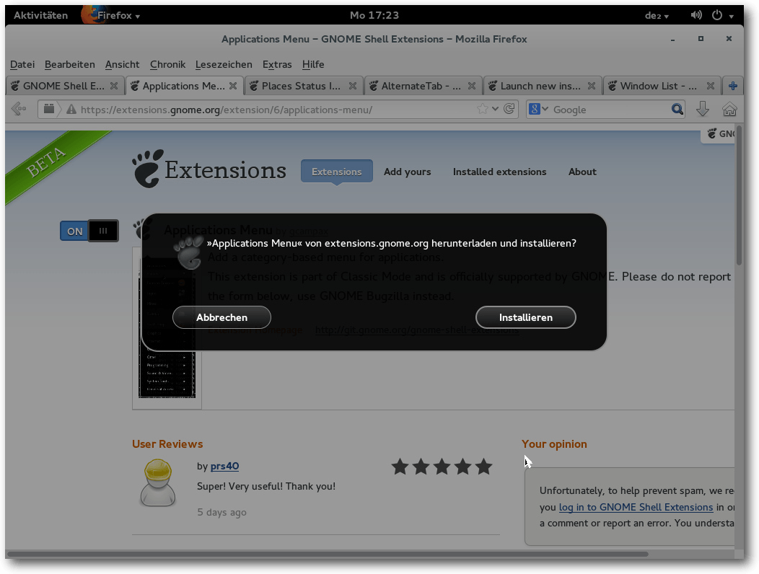Open the Ansicht menu
Screen dimensions: 759x574
click(x=122, y=64)
